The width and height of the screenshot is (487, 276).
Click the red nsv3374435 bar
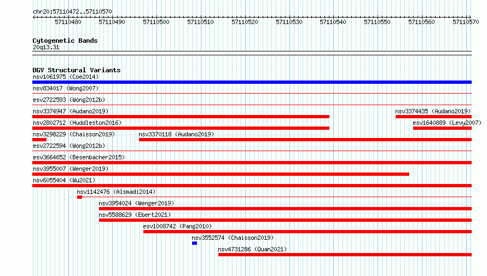[433, 117]
